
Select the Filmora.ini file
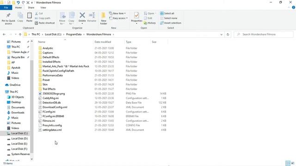49,121
